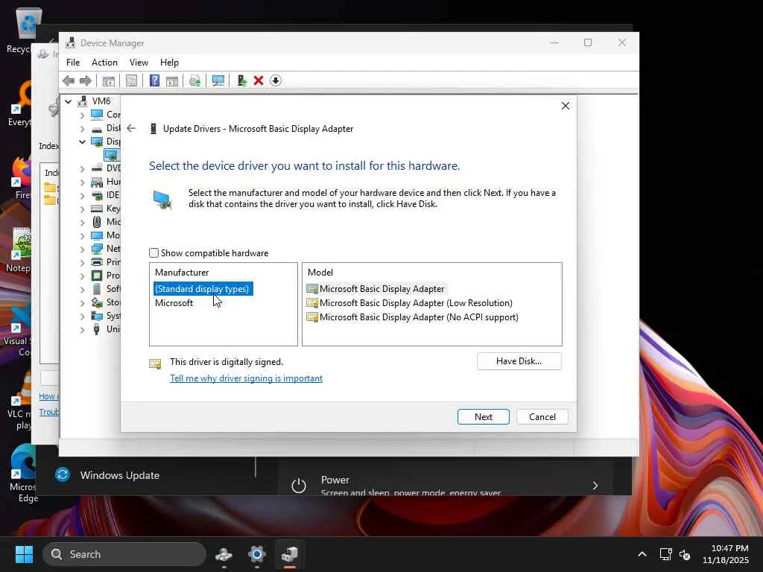Viewport: 763px width, 572px height.
Task: Expand the Processors tree node
Action: point(82,276)
